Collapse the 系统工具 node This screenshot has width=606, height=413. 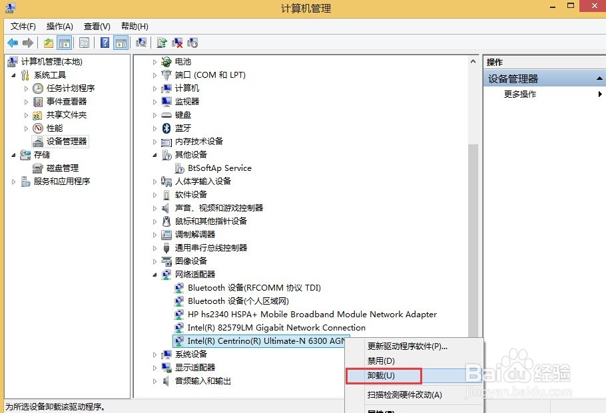[13, 75]
